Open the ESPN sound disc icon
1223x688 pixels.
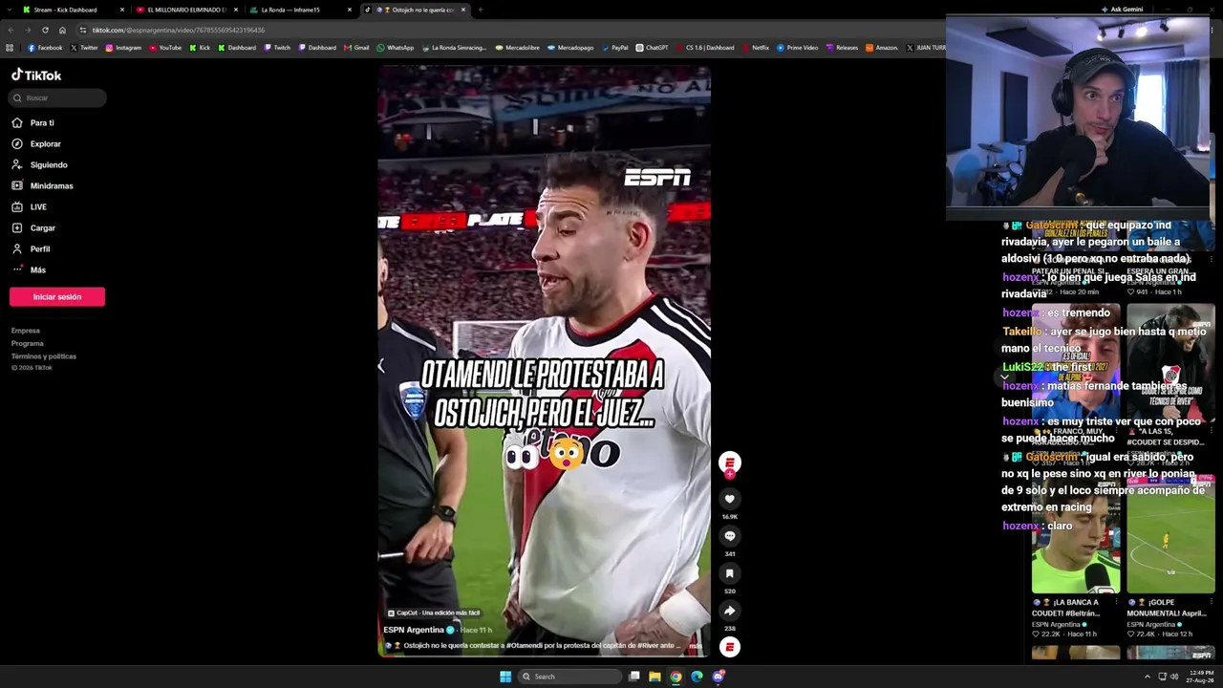(729, 647)
